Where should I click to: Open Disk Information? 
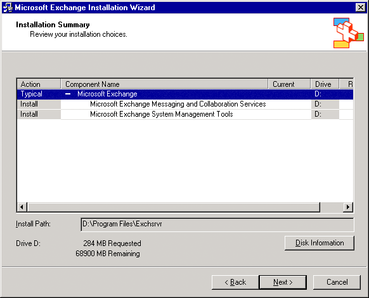point(320,243)
